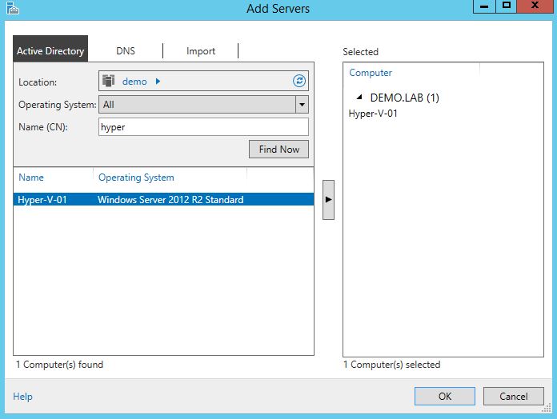Confirm with the OK button

click(x=445, y=396)
